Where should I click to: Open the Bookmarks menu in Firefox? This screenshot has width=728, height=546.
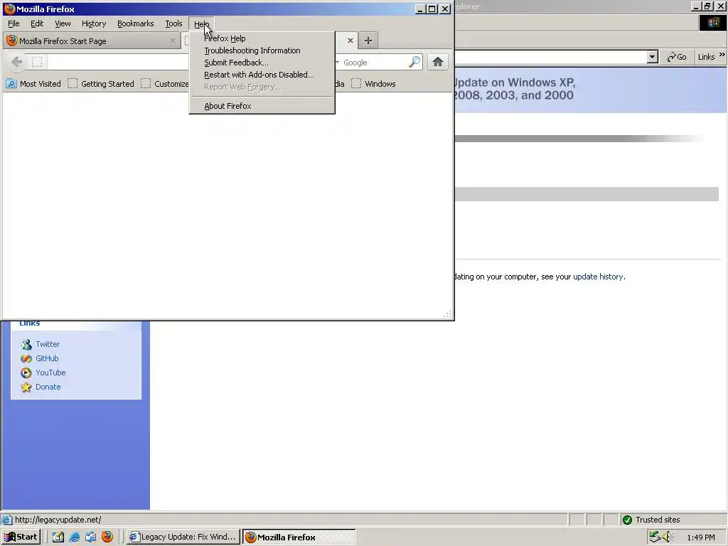pyautogui.click(x=135, y=23)
